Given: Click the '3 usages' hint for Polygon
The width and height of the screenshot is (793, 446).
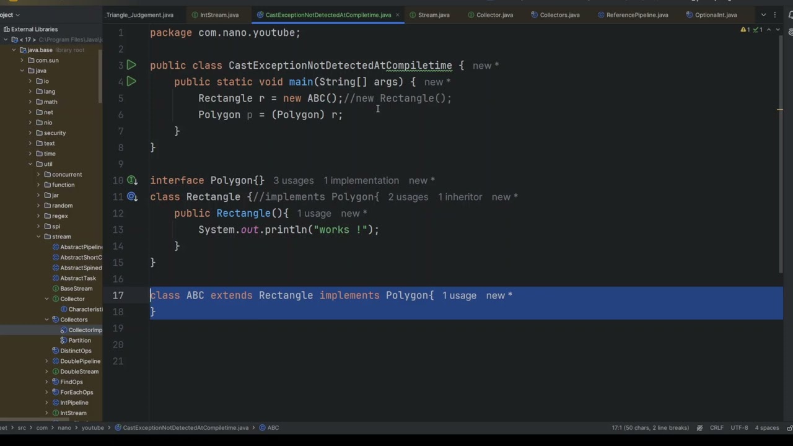Looking at the screenshot, I should (x=294, y=180).
